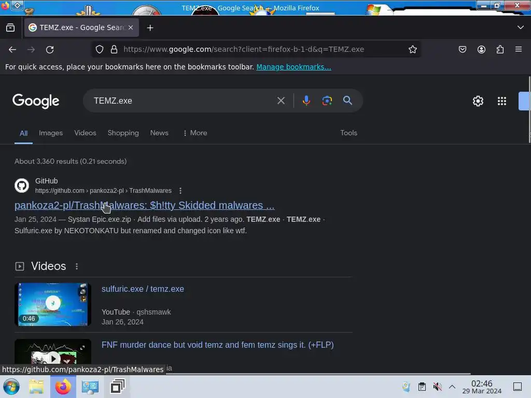The height and width of the screenshot is (398, 531).
Task: Click the forward navigation arrow
Action: (x=31, y=49)
